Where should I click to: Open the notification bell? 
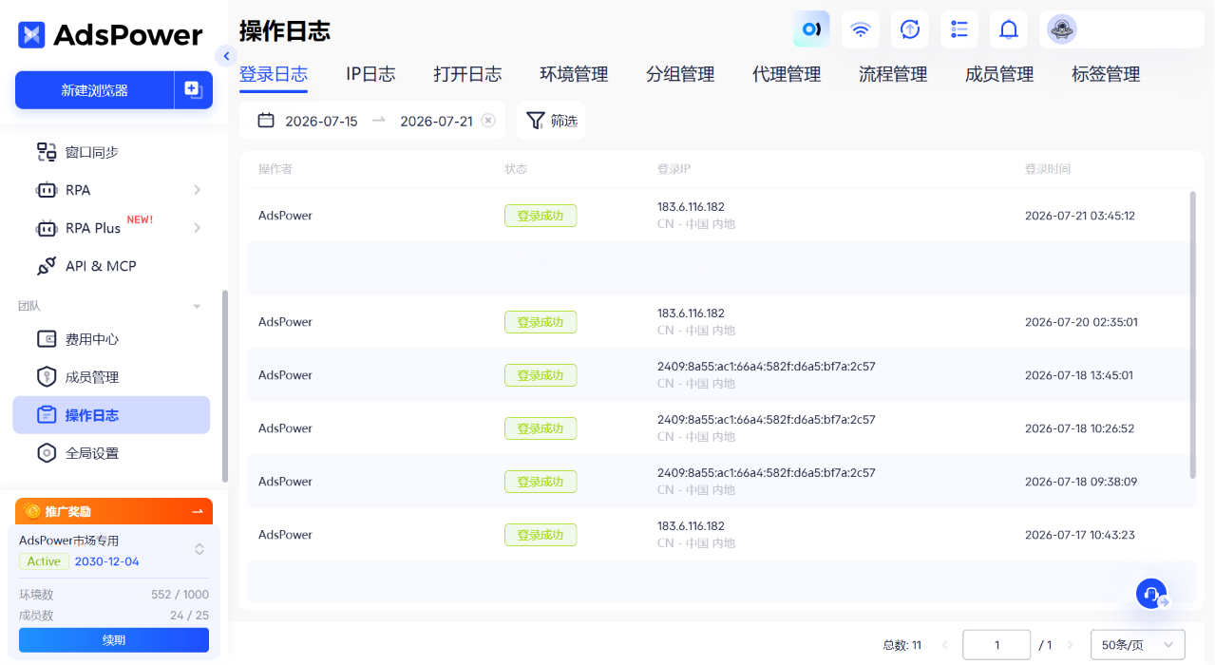[x=1009, y=29]
